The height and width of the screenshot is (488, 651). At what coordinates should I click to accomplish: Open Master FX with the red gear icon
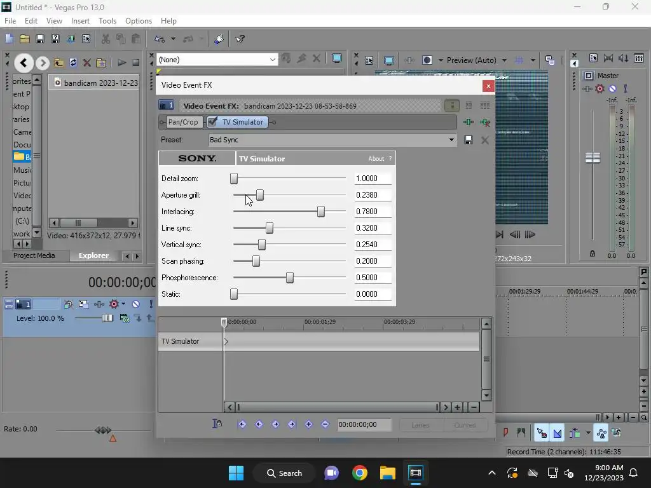[600, 88]
